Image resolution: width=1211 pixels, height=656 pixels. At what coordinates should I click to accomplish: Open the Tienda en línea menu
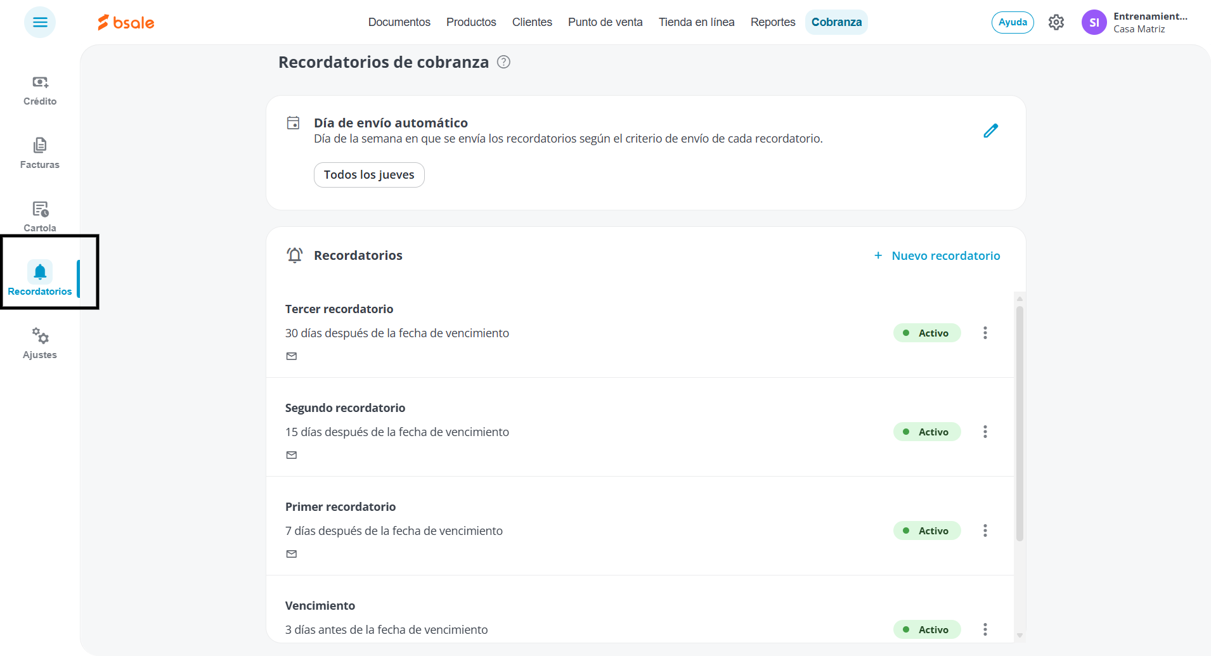tap(697, 22)
